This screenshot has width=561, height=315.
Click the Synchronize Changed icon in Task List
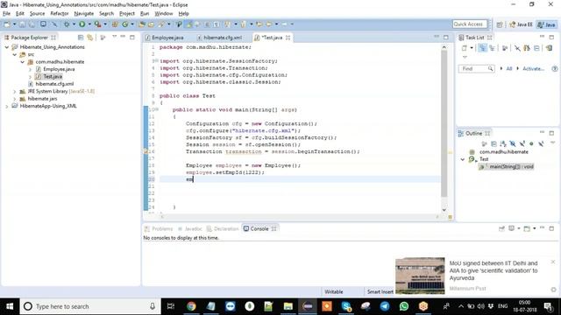549,48
